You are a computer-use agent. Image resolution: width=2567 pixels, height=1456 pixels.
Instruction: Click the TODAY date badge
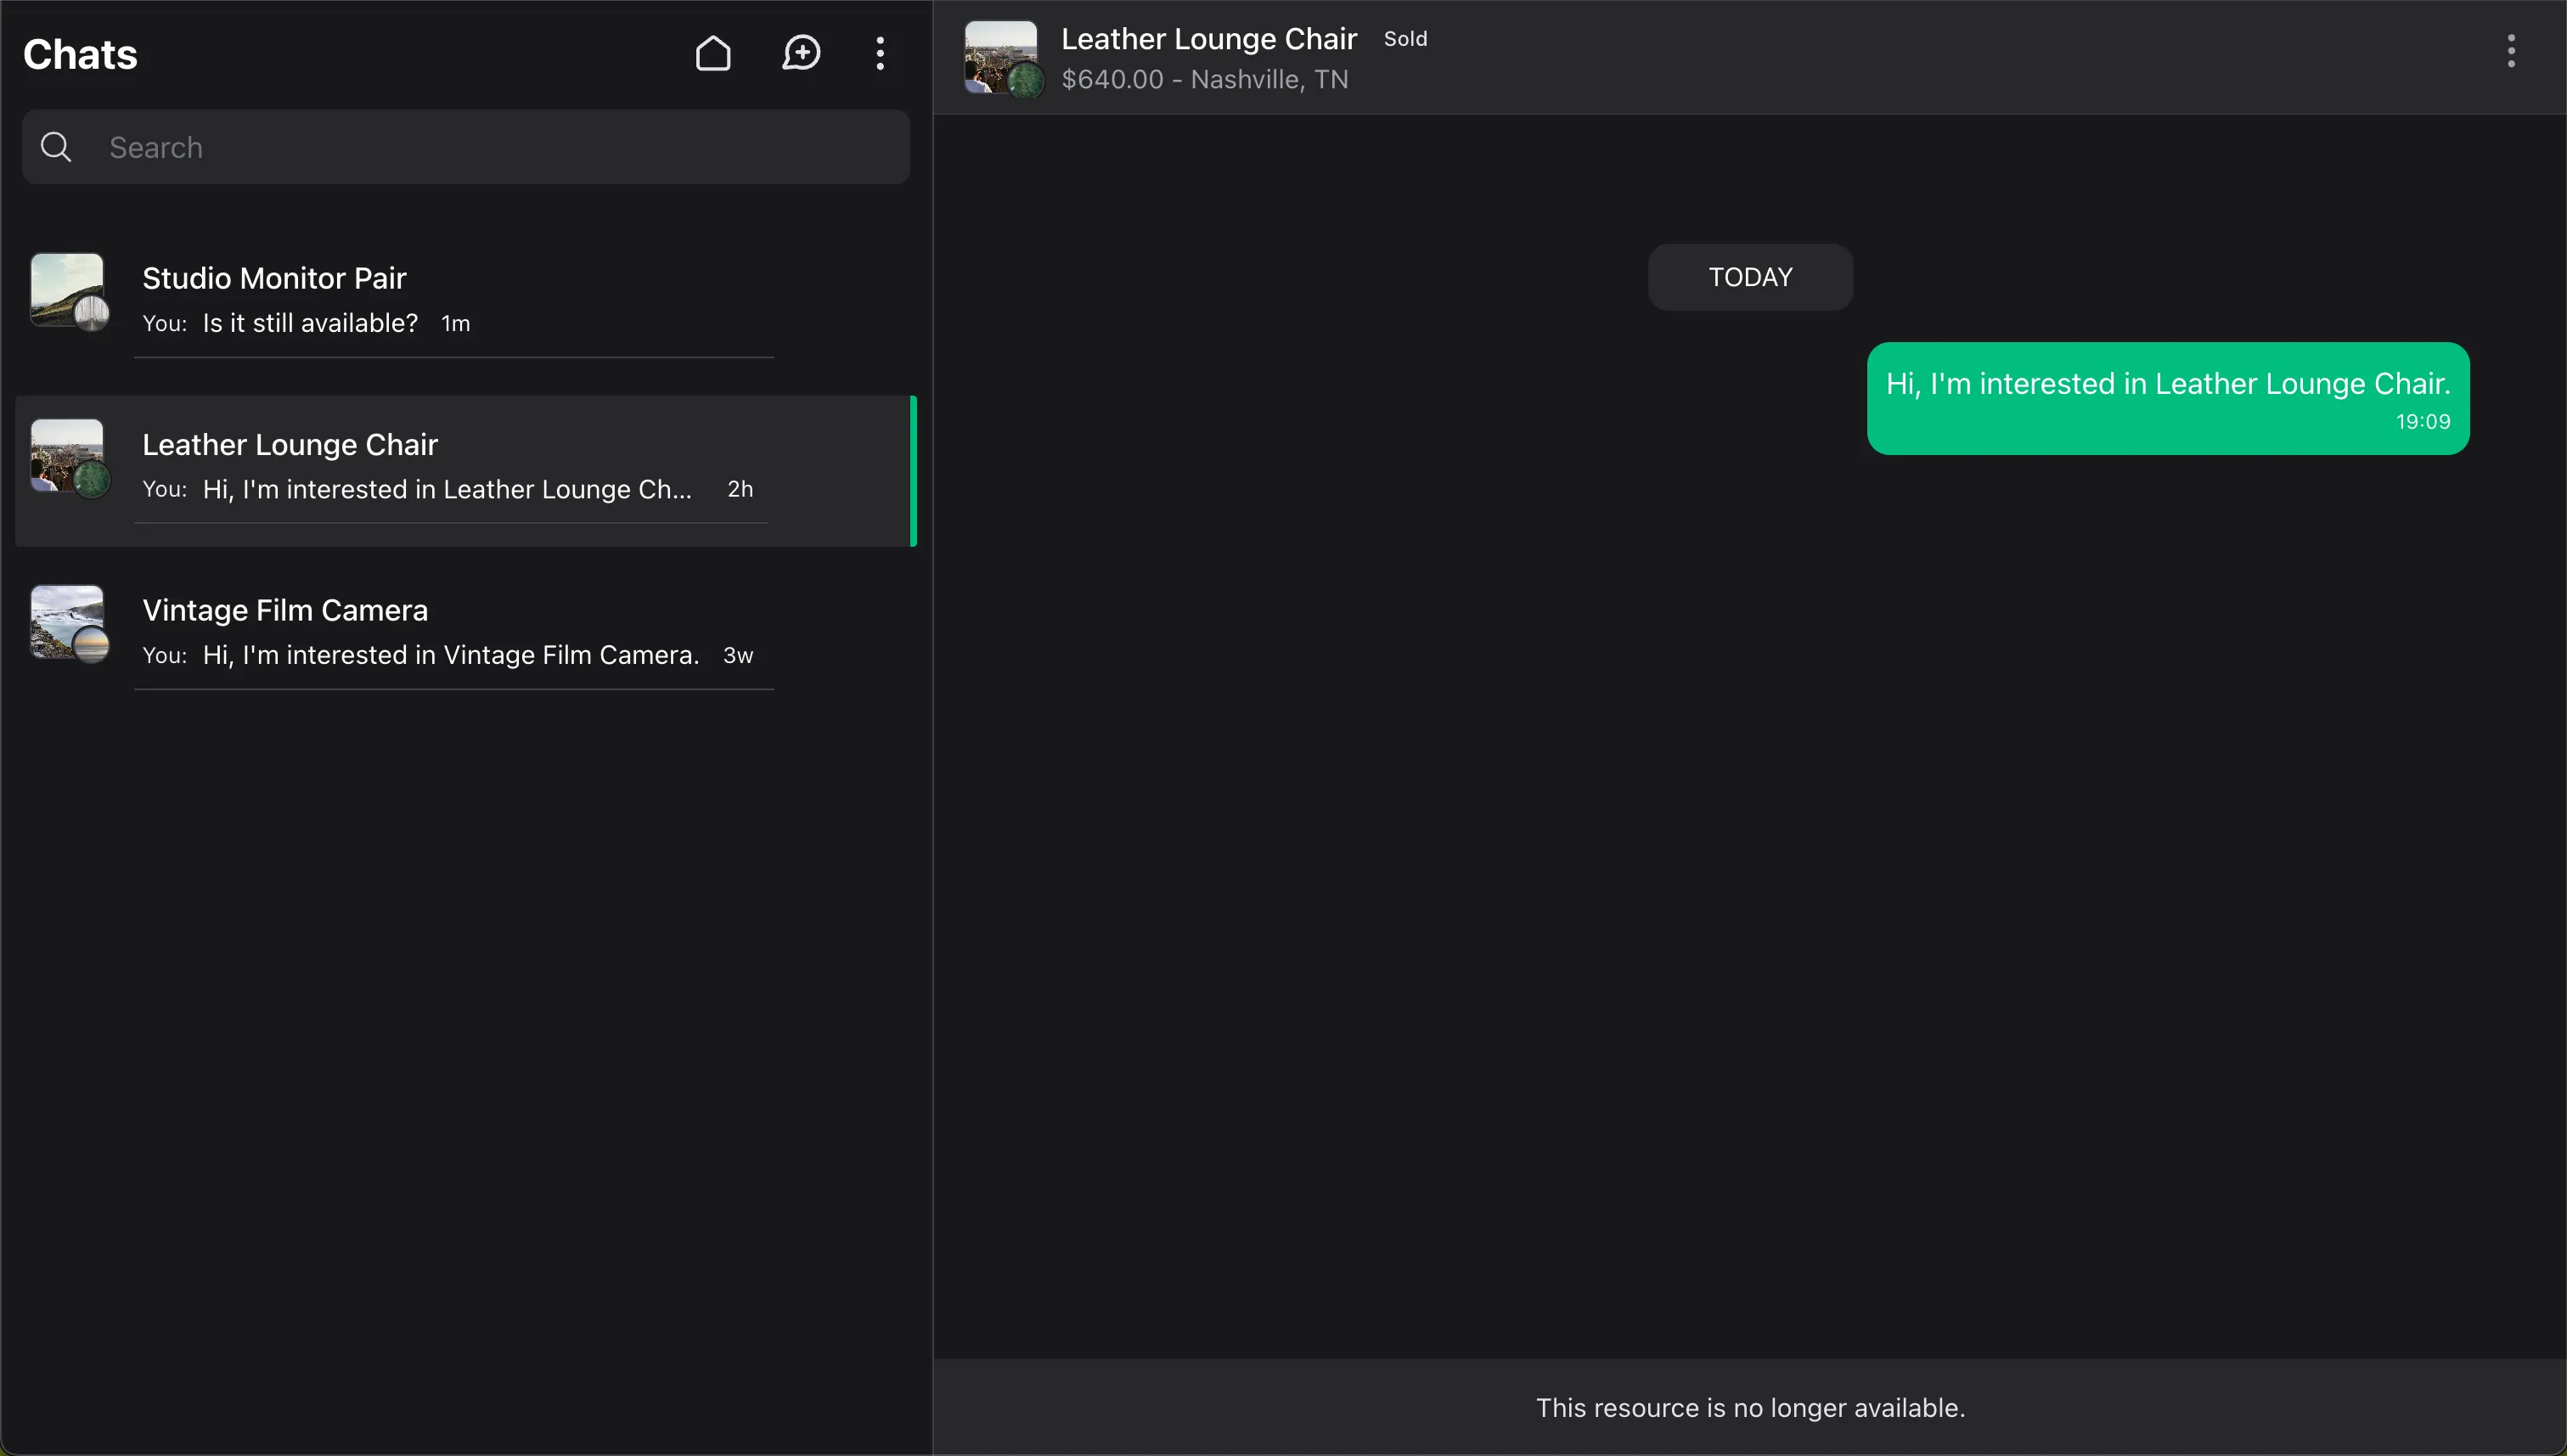(1750, 277)
